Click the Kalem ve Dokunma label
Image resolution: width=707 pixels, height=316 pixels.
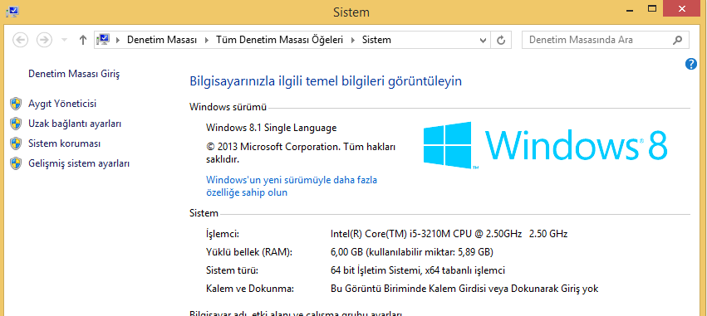(249, 289)
